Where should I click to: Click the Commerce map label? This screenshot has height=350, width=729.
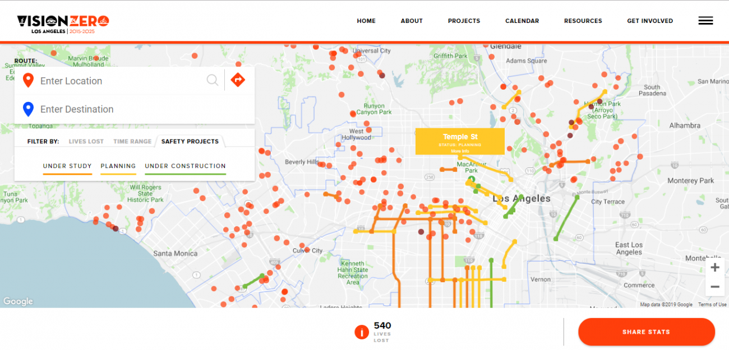(639, 285)
